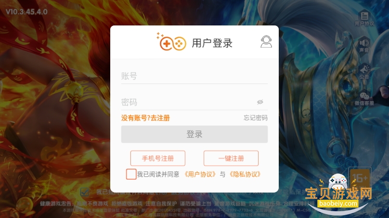
Task: Open customer service headset icon
Action: tap(266, 42)
